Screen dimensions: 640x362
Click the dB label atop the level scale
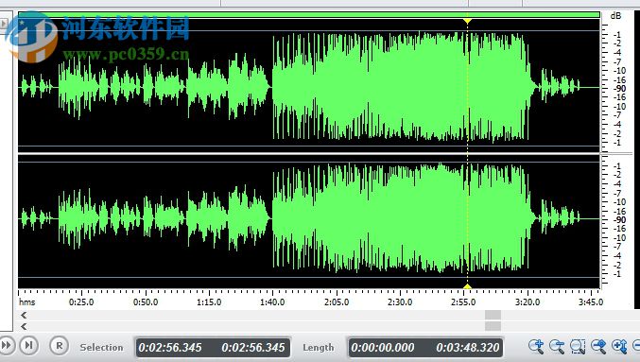pos(615,16)
